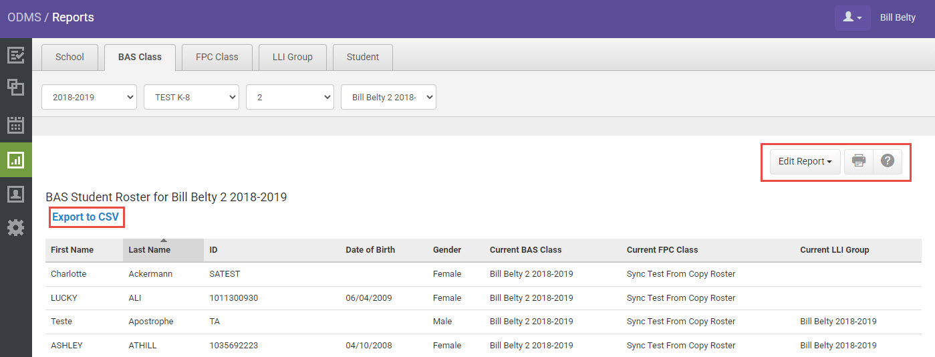Expand the grade 2 dropdown

pyautogui.click(x=289, y=97)
